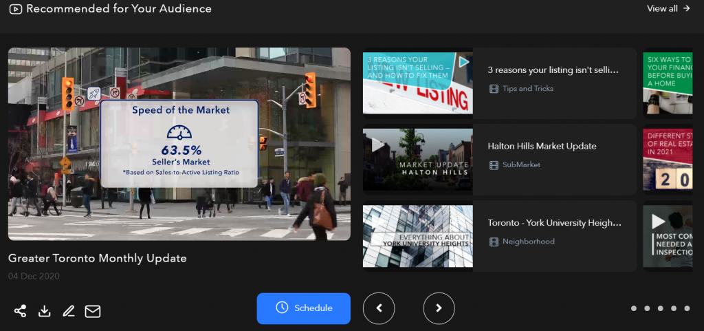Select the first carousel pagination dot

coord(634,308)
